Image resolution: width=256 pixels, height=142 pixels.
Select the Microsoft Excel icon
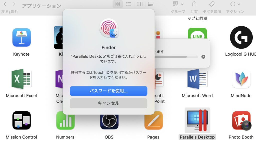point(21,79)
